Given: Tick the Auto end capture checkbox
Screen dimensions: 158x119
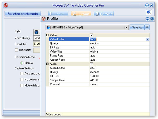Looking at the screenshot, I should pyautogui.click(x=22, y=74).
